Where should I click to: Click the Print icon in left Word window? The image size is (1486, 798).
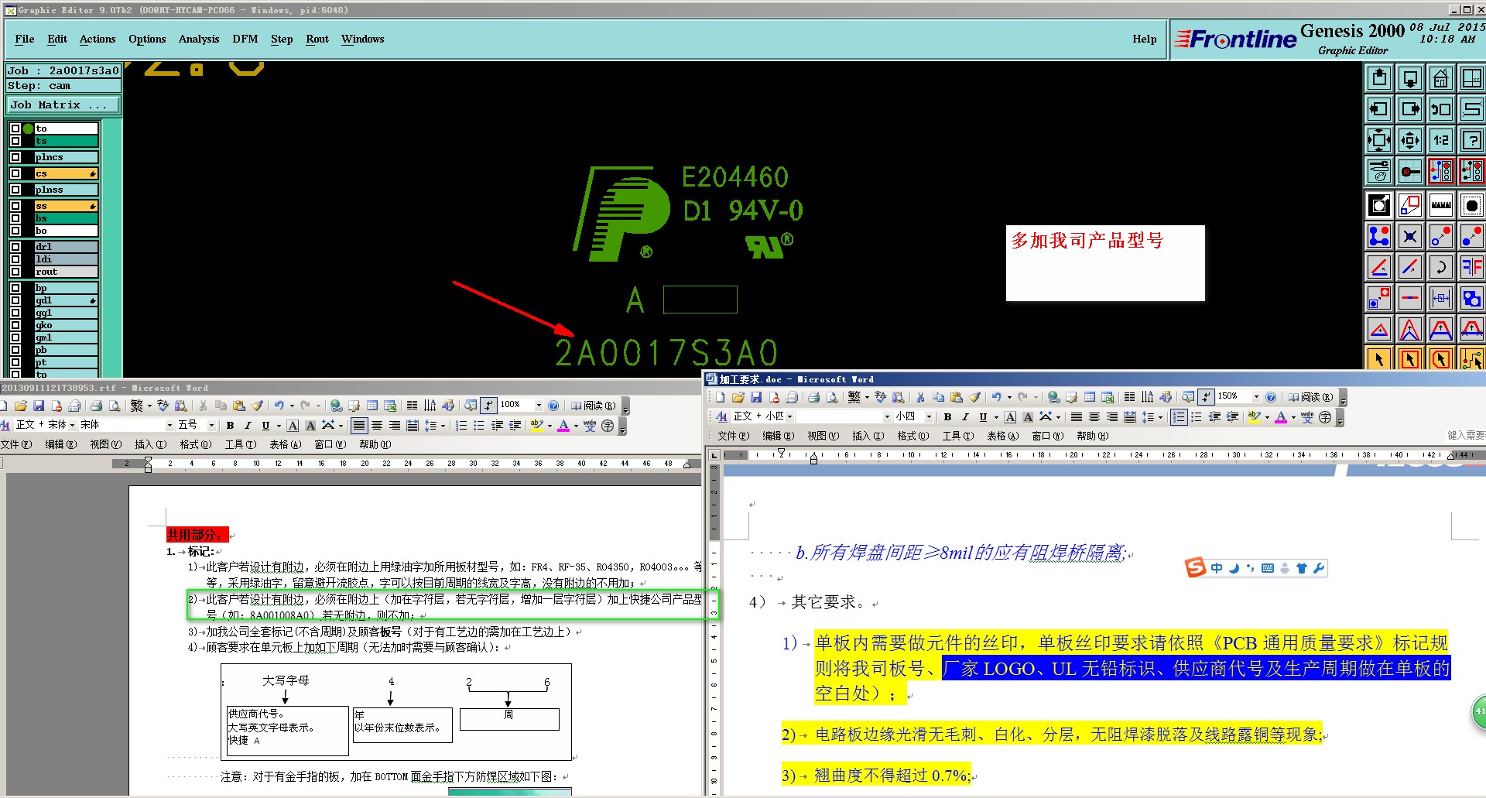click(x=96, y=405)
